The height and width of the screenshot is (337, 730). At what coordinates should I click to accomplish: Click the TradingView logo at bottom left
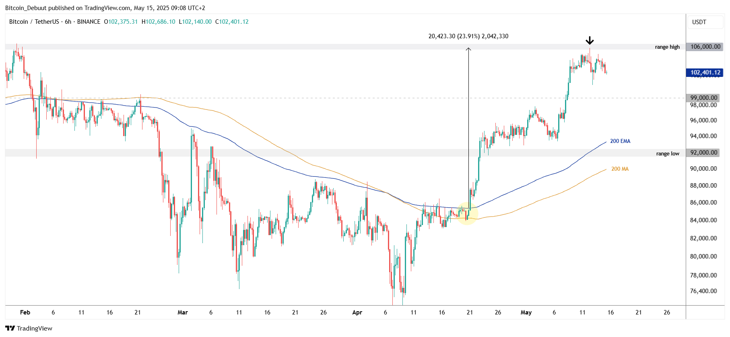pyautogui.click(x=29, y=328)
